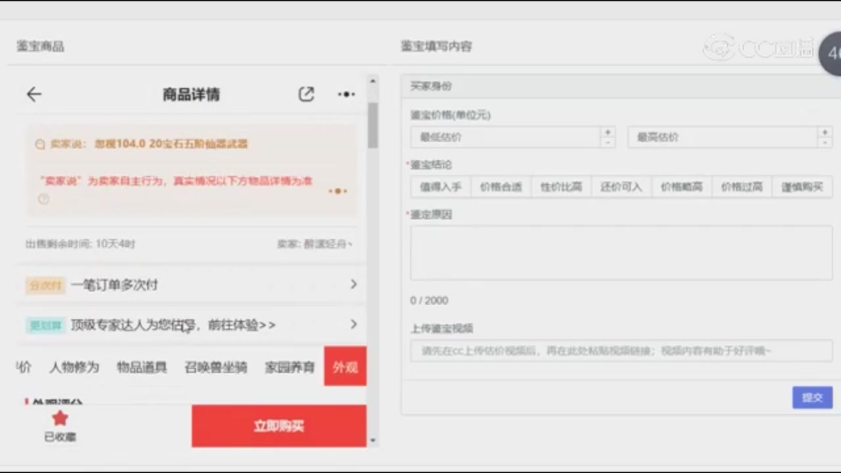Increase the 最高估价 value
This screenshot has width=841, height=473.
(x=825, y=132)
